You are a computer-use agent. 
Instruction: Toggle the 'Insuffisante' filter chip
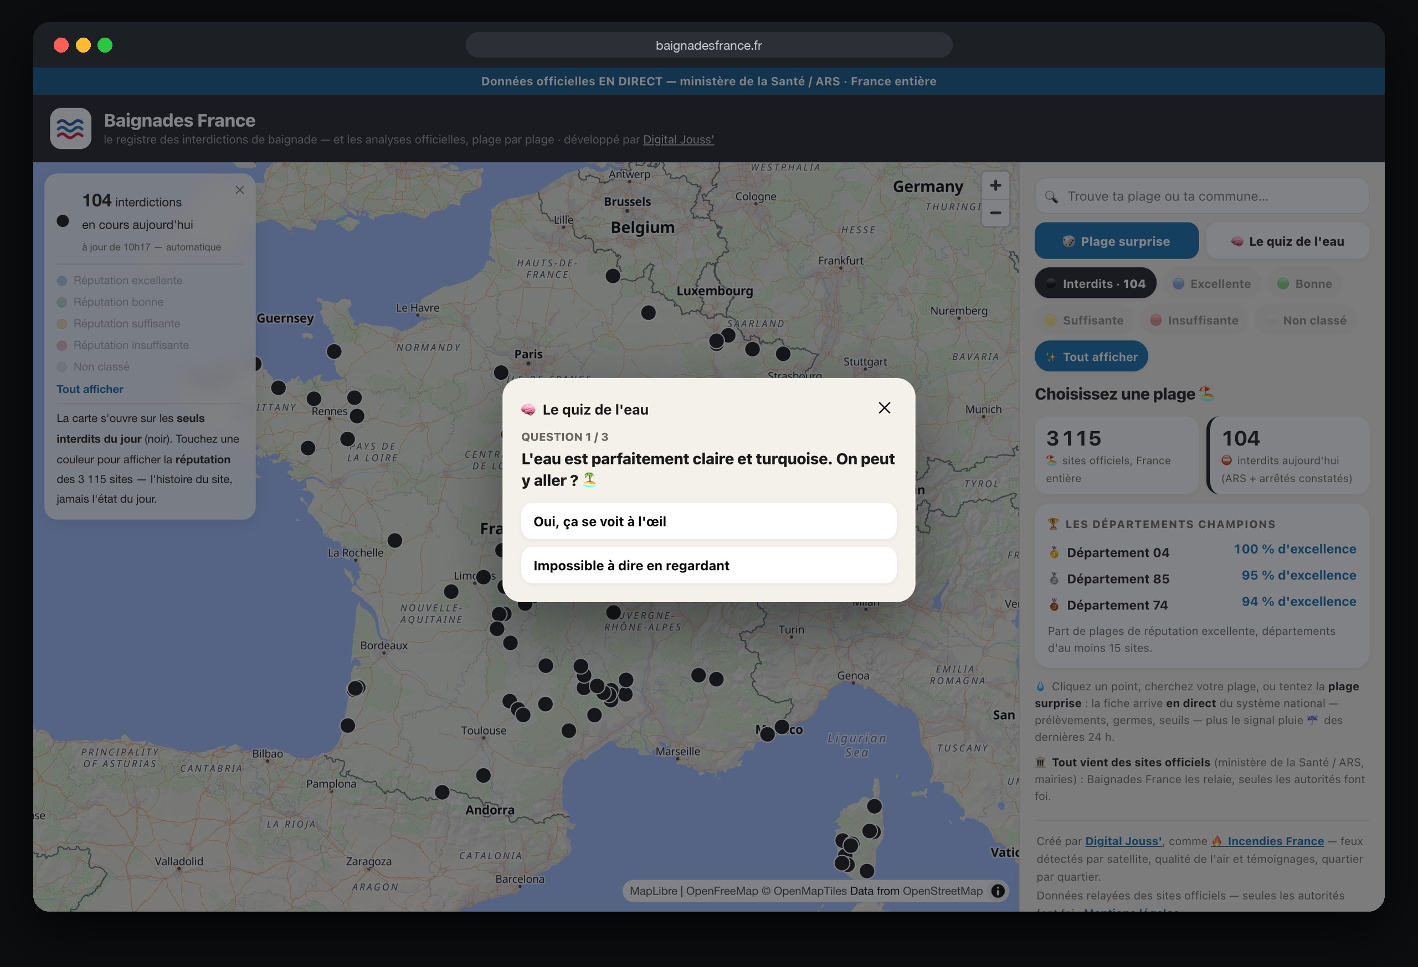coord(1194,320)
